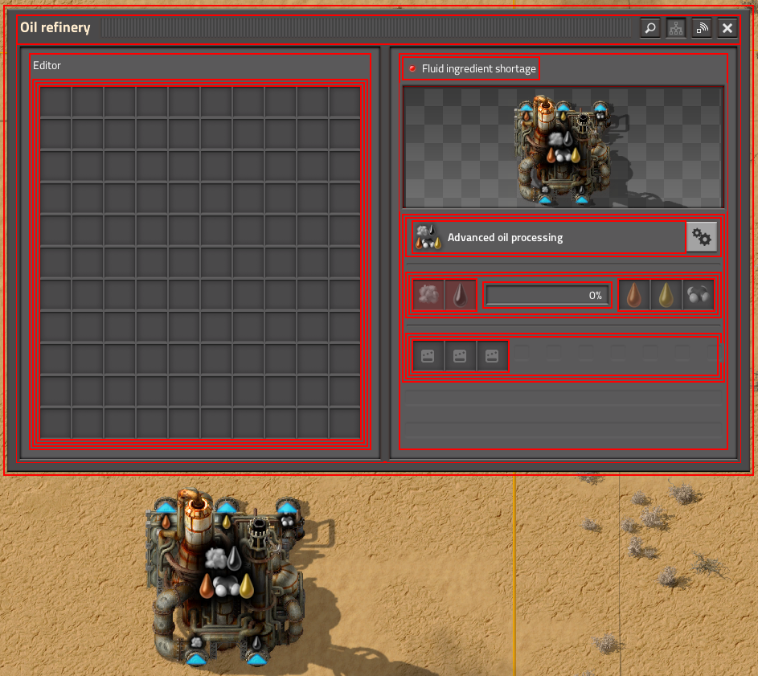Screen dimensions: 758x676
Task: Click the "Editor" inventory heading
Action: coord(47,65)
